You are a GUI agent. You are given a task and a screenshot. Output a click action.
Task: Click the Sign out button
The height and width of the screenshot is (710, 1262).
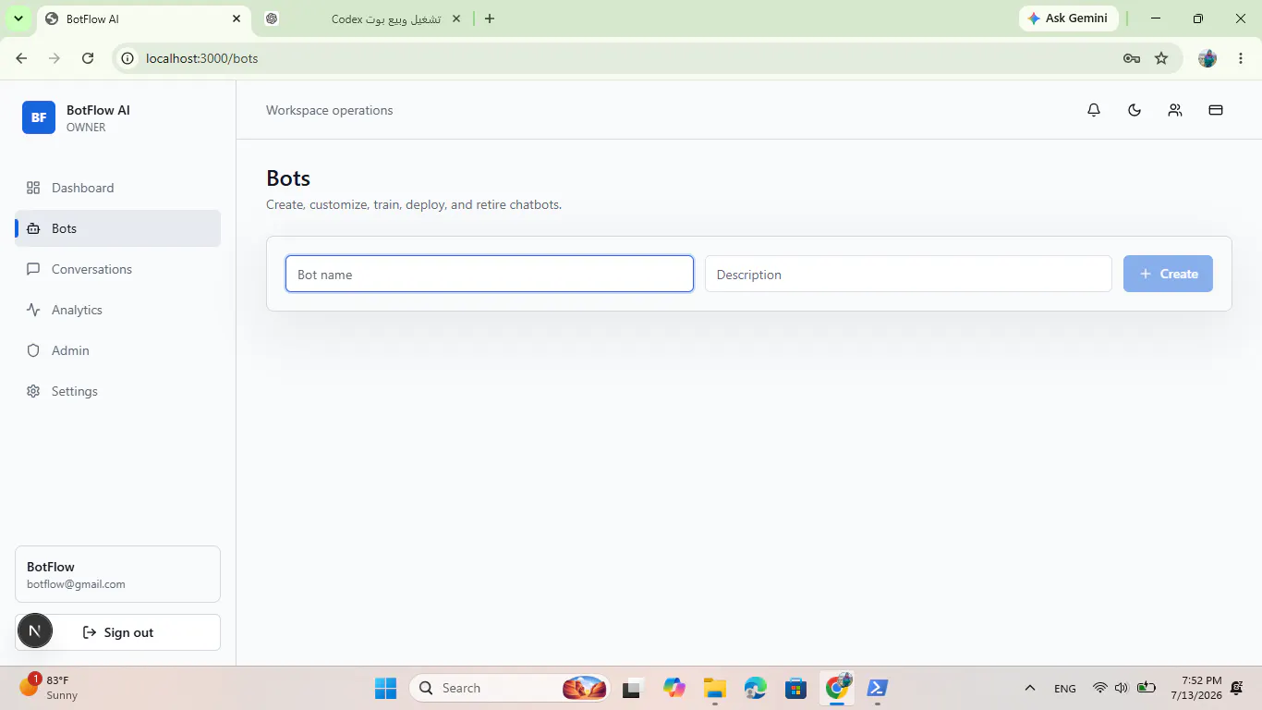tap(117, 632)
